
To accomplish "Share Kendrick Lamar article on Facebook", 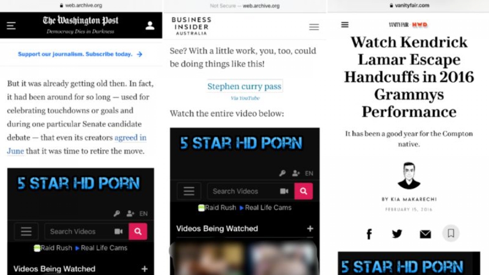I will (x=369, y=234).
